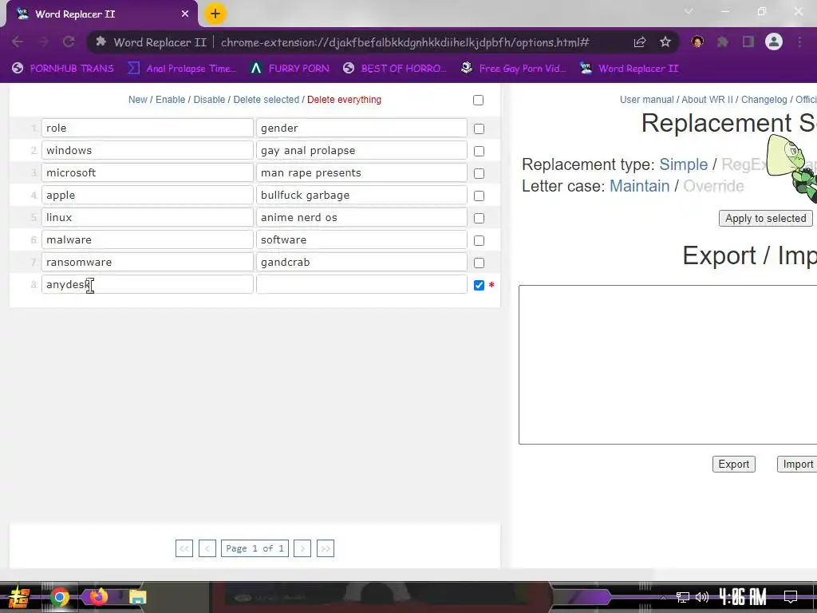Image resolution: width=817 pixels, height=613 pixels.
Task: Click the New link
Action: (x=137, y=100)
